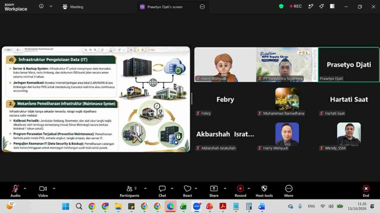The height and width of the screenshot is (213, 380).
Task: Open the Windows Start menu
Action: (x=66, y=206)
